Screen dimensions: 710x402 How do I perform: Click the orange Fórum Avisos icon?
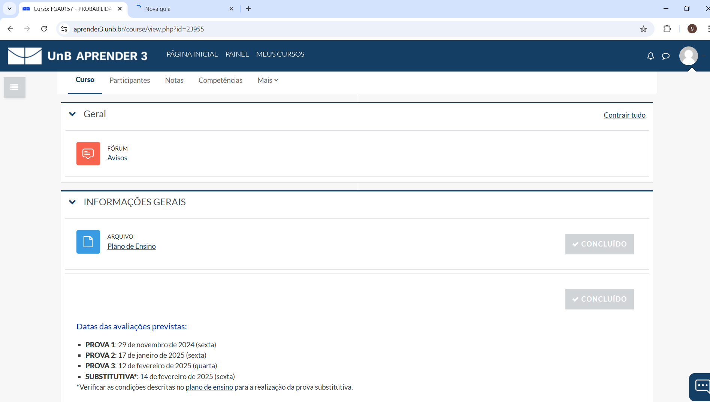(x=88, y=154)
